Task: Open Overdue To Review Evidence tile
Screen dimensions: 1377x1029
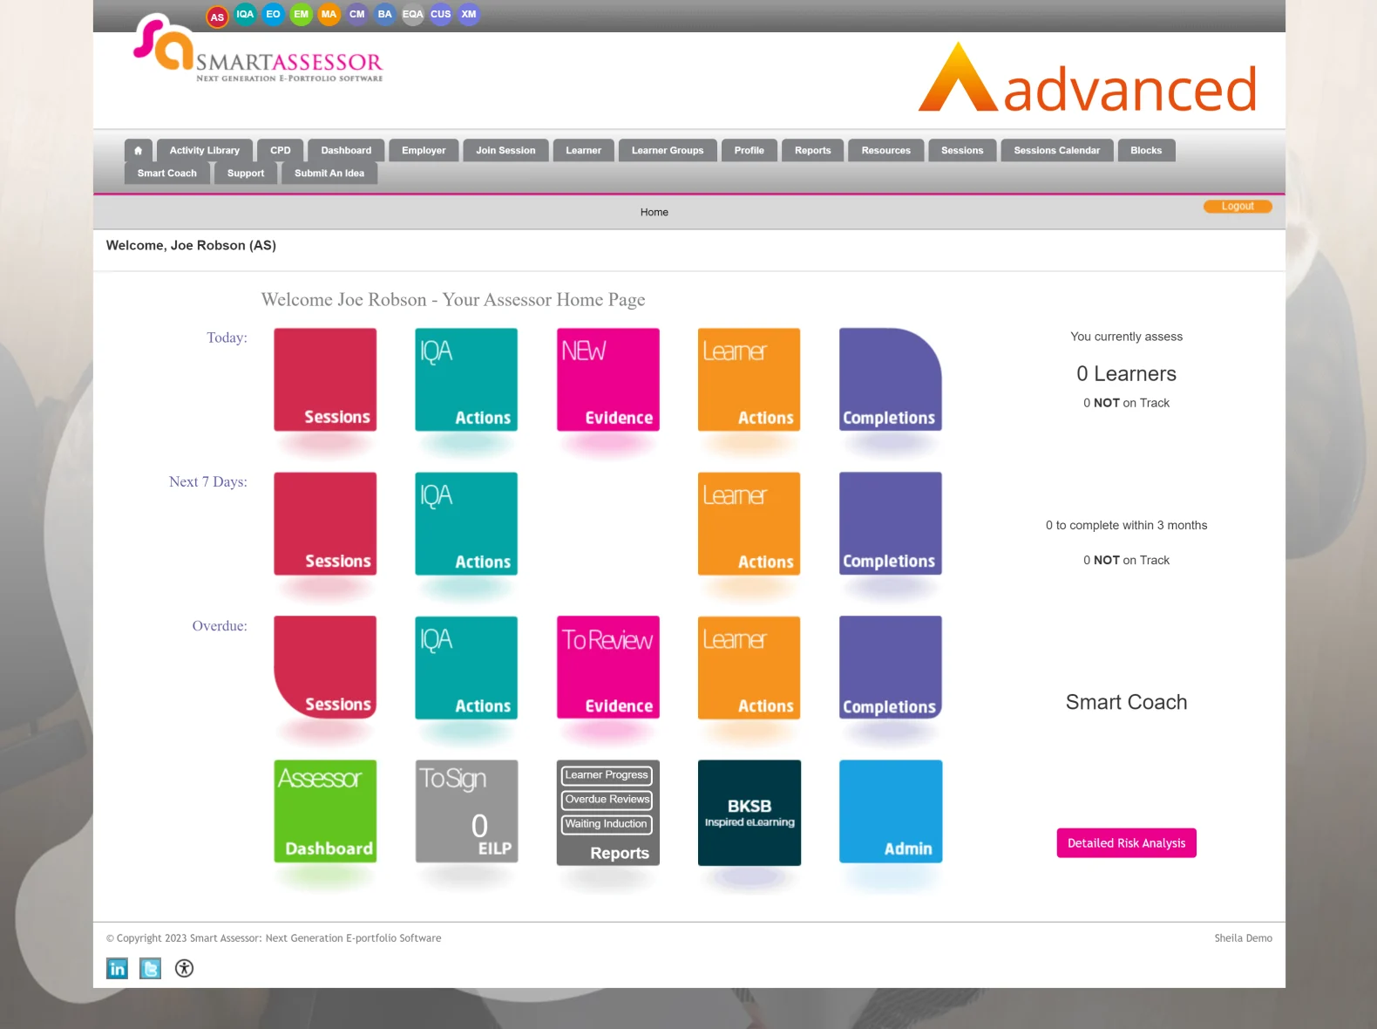Action: coord(608,667)
